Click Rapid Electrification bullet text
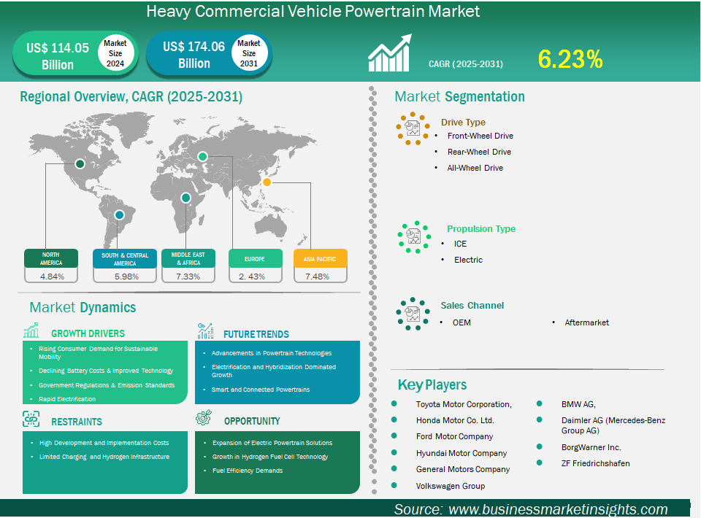 67,399
